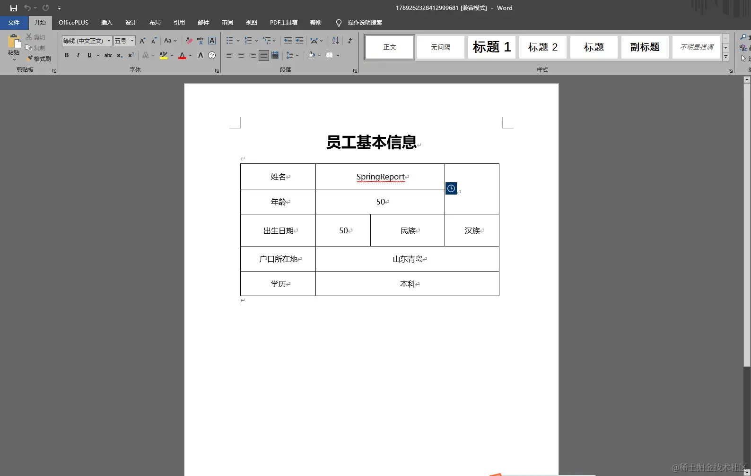
Task: Toggle Bold formatting
Action: click(67, 55)
